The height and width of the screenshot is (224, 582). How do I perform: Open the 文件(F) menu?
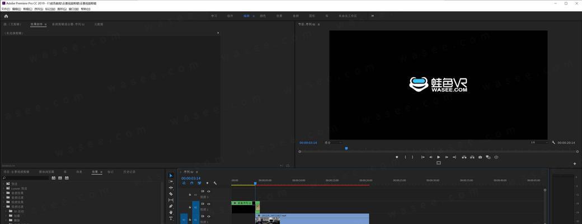coord(6,8)
